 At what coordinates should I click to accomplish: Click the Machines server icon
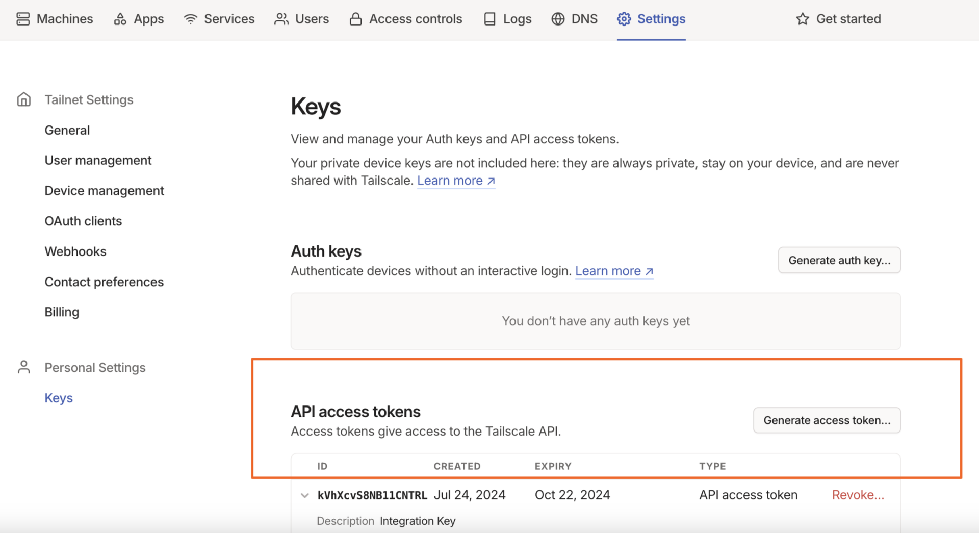[23, 19]
